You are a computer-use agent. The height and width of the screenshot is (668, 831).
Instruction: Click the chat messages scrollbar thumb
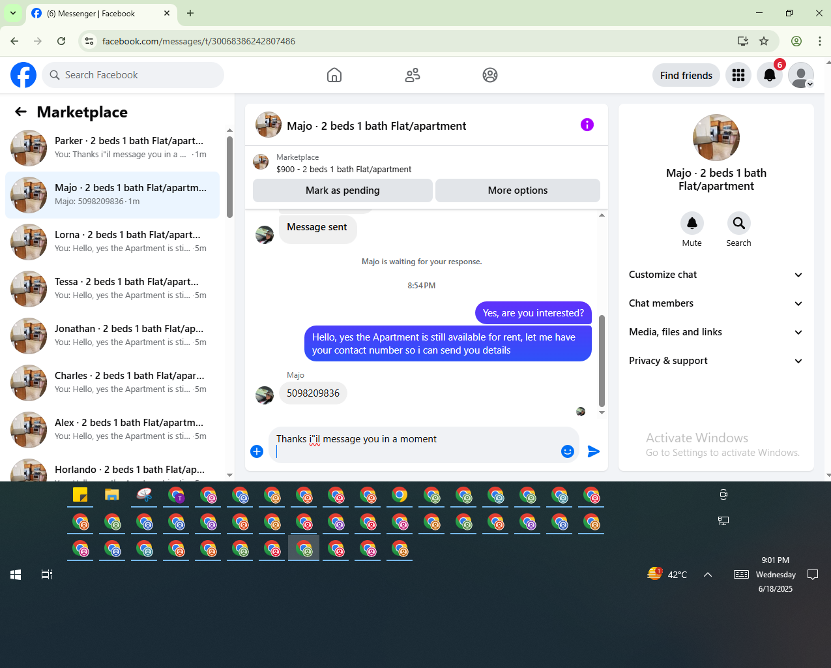[602, 361]
